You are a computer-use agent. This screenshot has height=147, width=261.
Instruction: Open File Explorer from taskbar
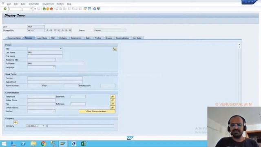click(33, 144)
